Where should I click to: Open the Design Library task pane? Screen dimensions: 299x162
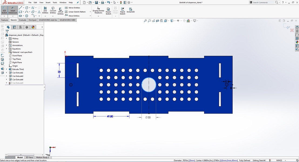[x=297, y=31]
